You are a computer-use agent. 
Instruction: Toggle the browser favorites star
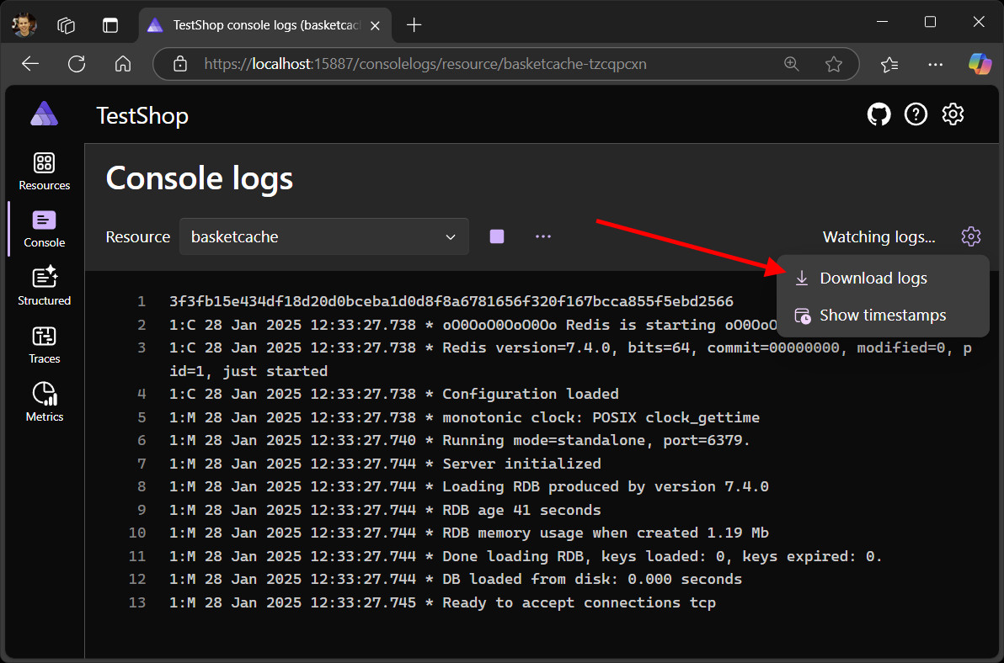(x=834, y=63)
